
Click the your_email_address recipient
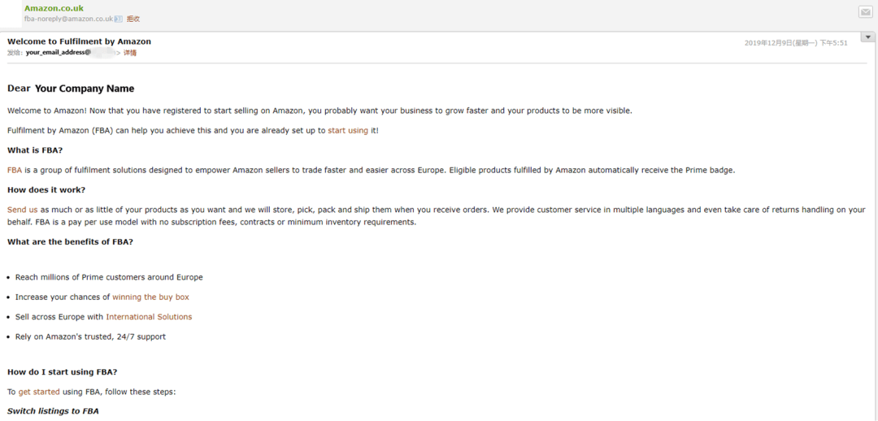59,53
